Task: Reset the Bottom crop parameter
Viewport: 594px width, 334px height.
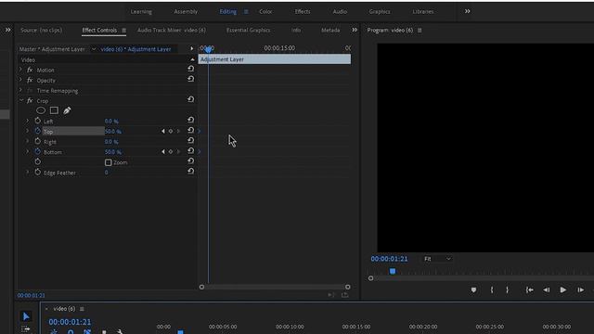Action: (x=190, y=150)
